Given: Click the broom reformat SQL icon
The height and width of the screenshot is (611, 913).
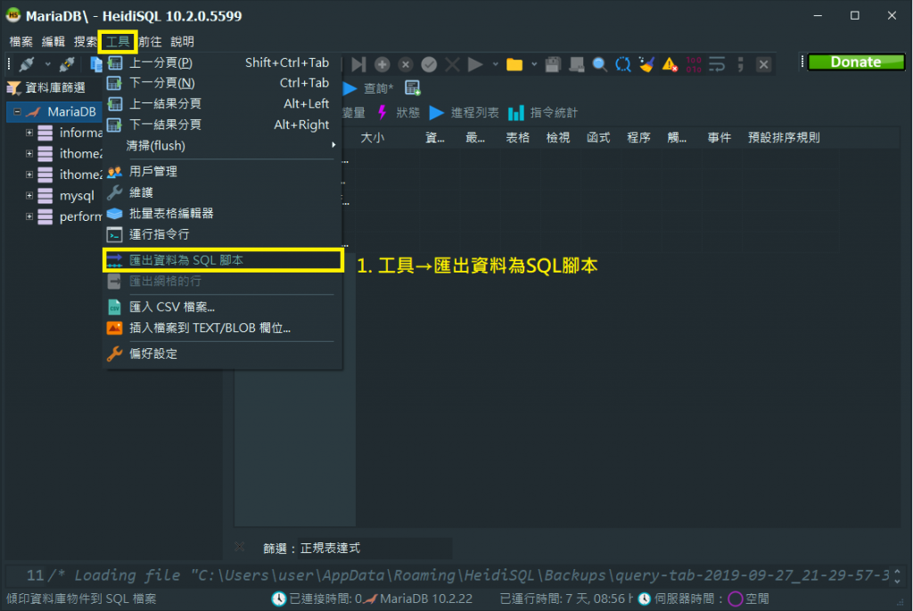Looking at the screenshot, I should [646, 64].
